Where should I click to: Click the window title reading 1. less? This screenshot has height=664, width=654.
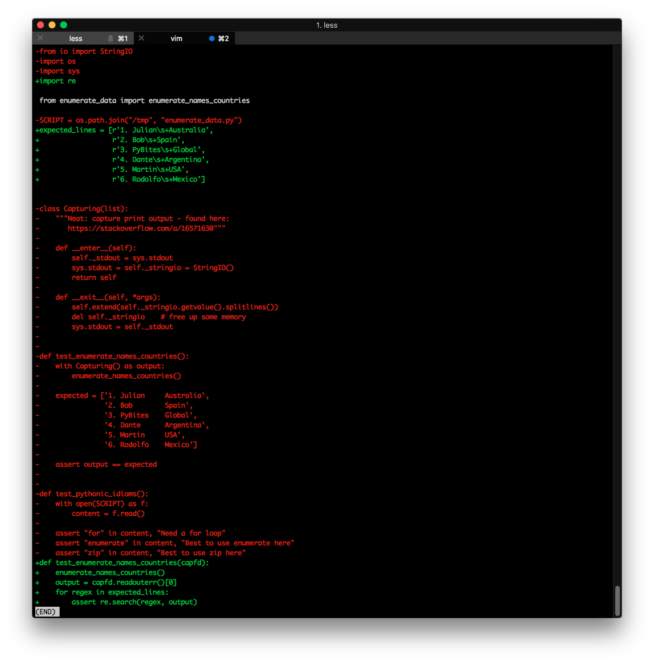[327, 25]
